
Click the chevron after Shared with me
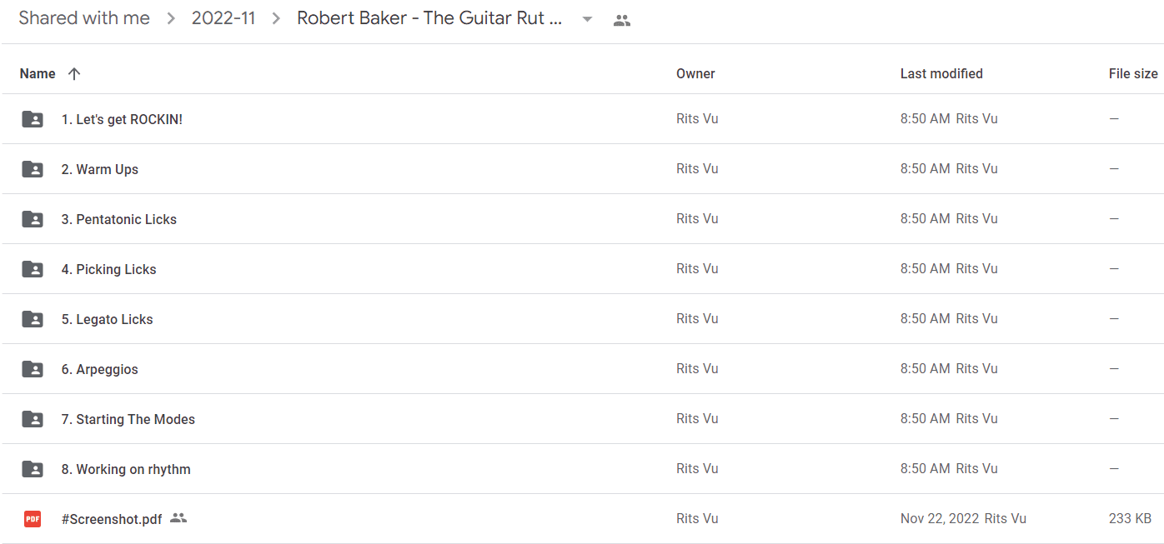click(171, 19)
